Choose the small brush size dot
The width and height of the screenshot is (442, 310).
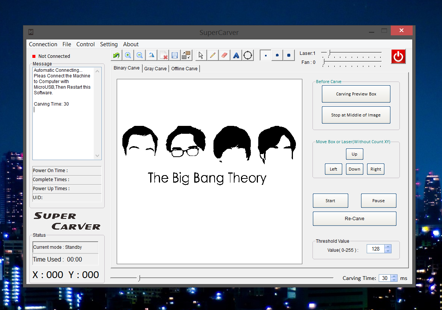(265, 55)
